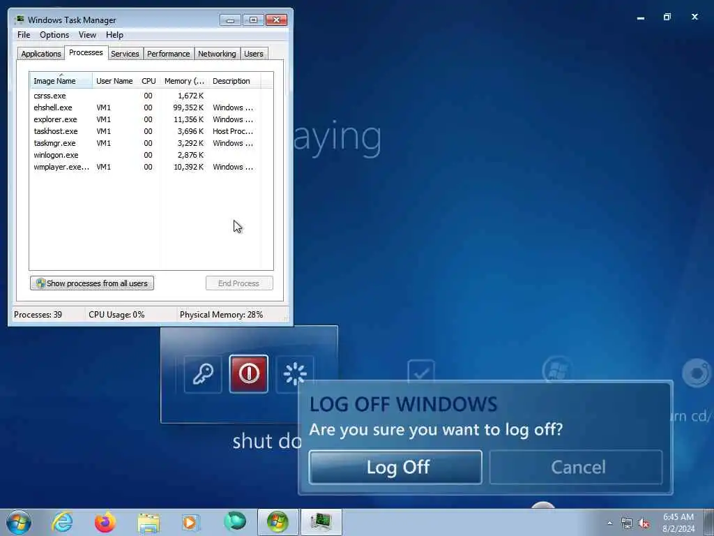Confirm with the Log Off button
This screenshot has height=536, width=714.
395,467
